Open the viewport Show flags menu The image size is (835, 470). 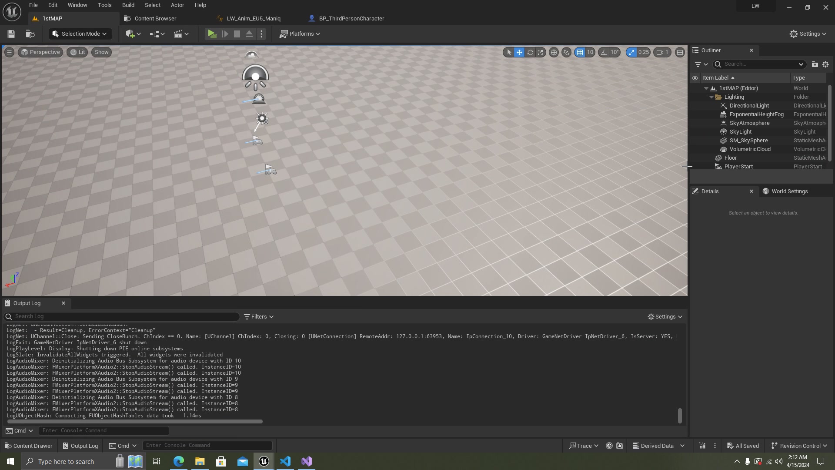(x=101, y=52)
